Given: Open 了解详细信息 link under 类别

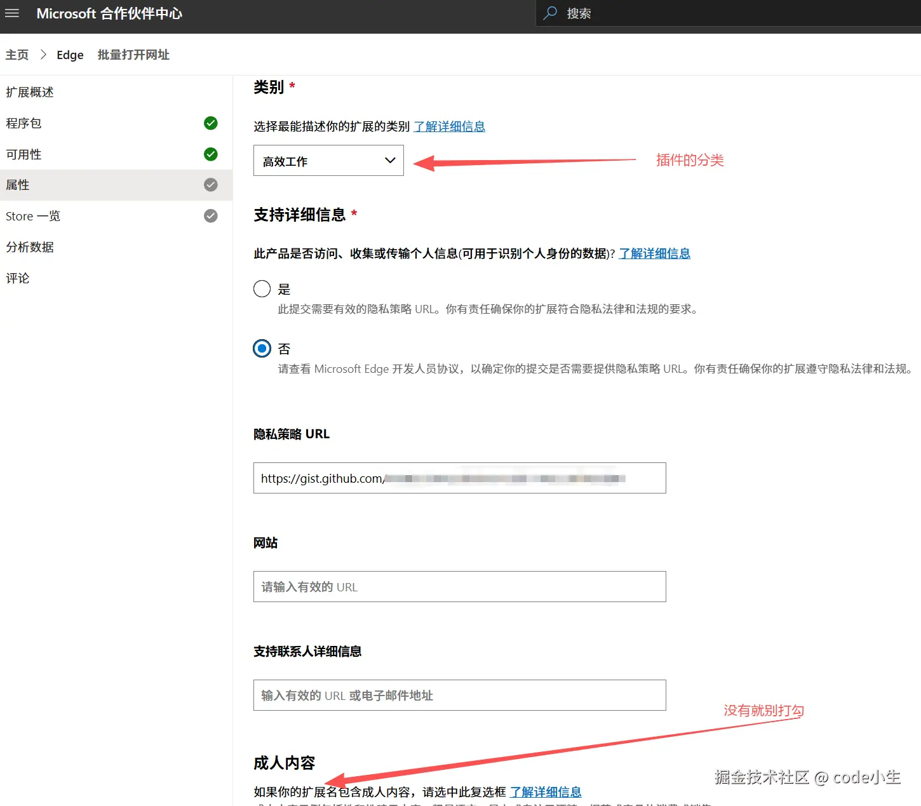Looking at the screenshot, I should coord(449,126).
